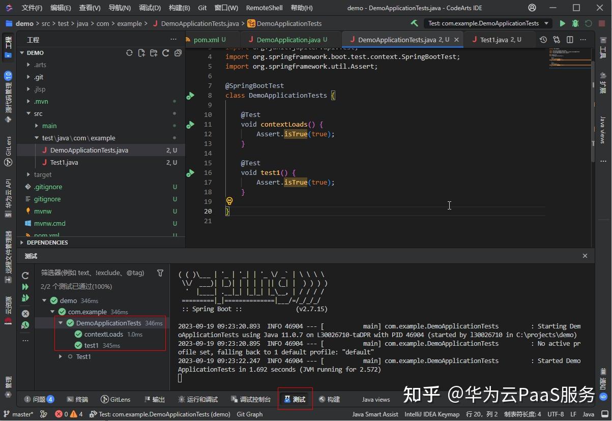This screenshot has height=421, width=612.
Task: Expand the .git folder
Action: pyautogui.click(x=28, y=77)
